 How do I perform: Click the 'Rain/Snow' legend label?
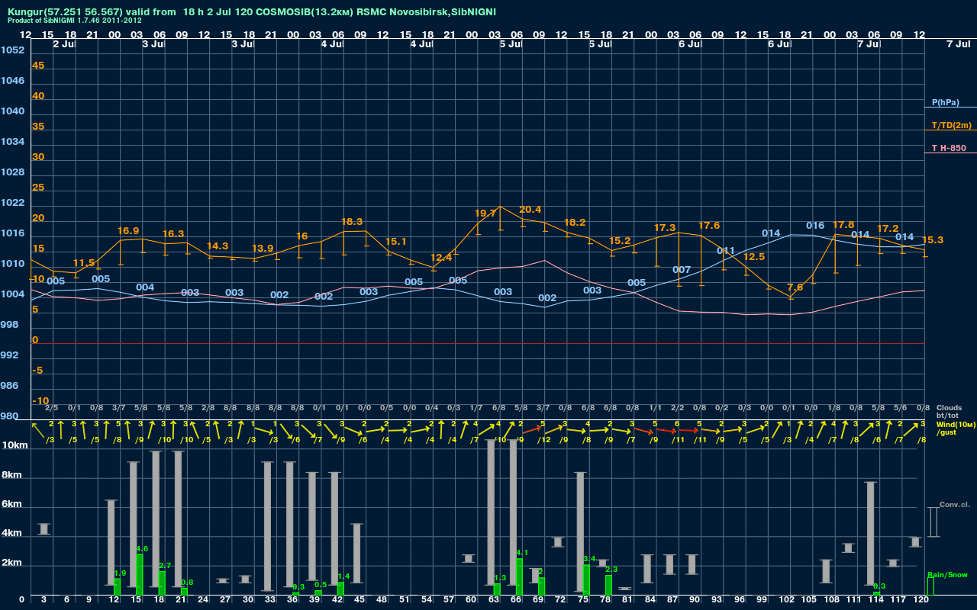(947, 574)
